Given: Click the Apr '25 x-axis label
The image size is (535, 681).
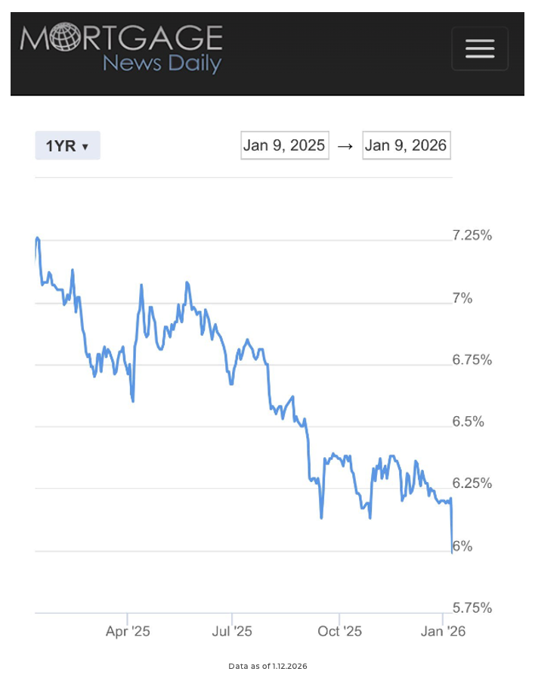Looking at the screenshot, I should [128, 631].
